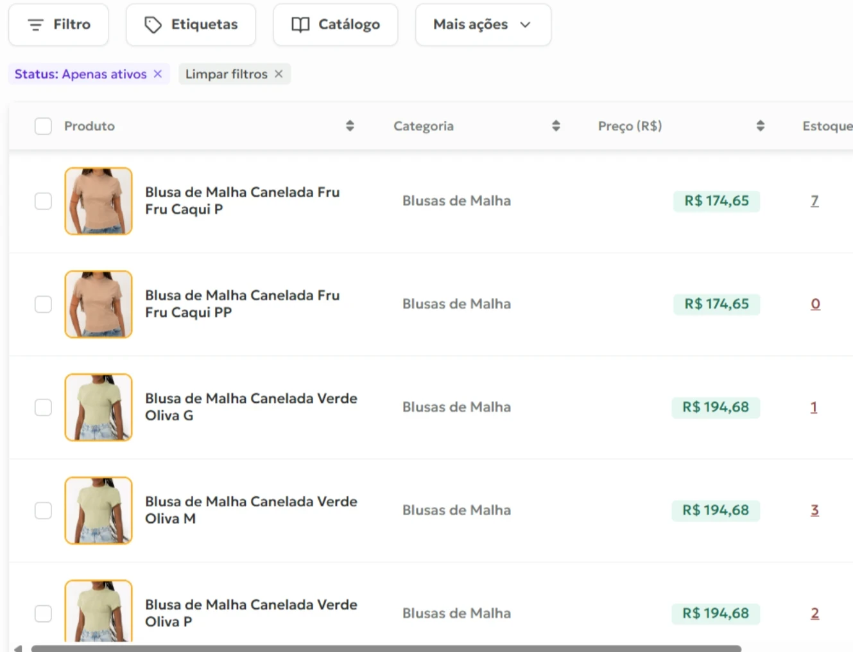Image resolution: width=853 pixels, height=652 pixels.
Task: Click the Estoque column header
Action: click(827, 126)
